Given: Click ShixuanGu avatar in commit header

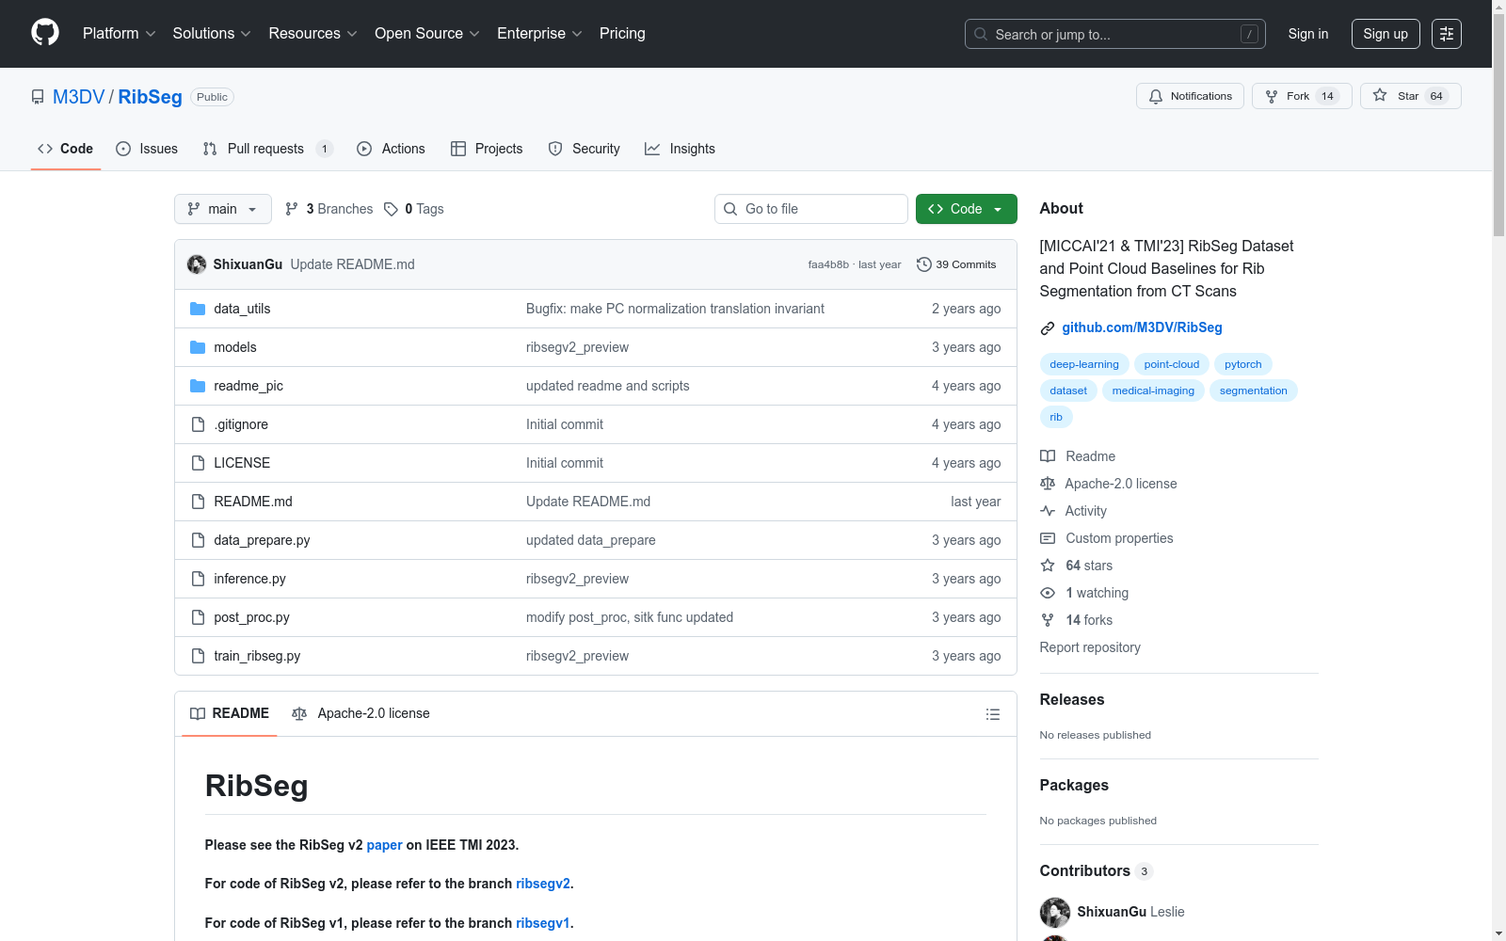Looking at the screenshot, I should [197, 264].
